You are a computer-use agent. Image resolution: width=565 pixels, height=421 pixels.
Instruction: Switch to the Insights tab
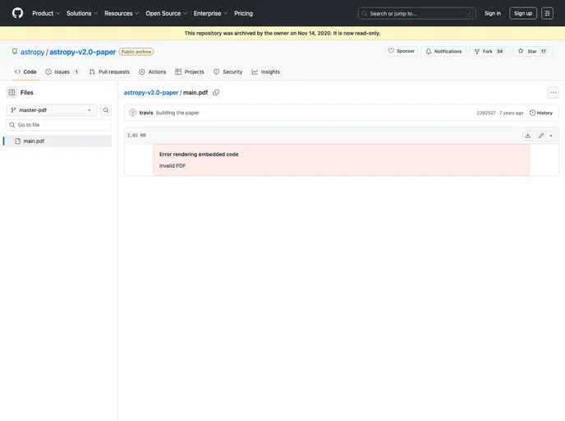coord(265,72)
